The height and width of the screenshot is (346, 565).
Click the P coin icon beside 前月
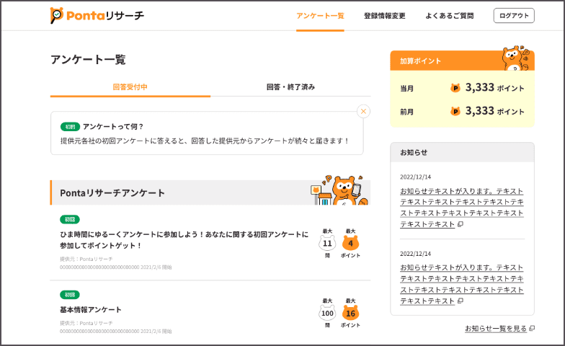tap(455, 111)
